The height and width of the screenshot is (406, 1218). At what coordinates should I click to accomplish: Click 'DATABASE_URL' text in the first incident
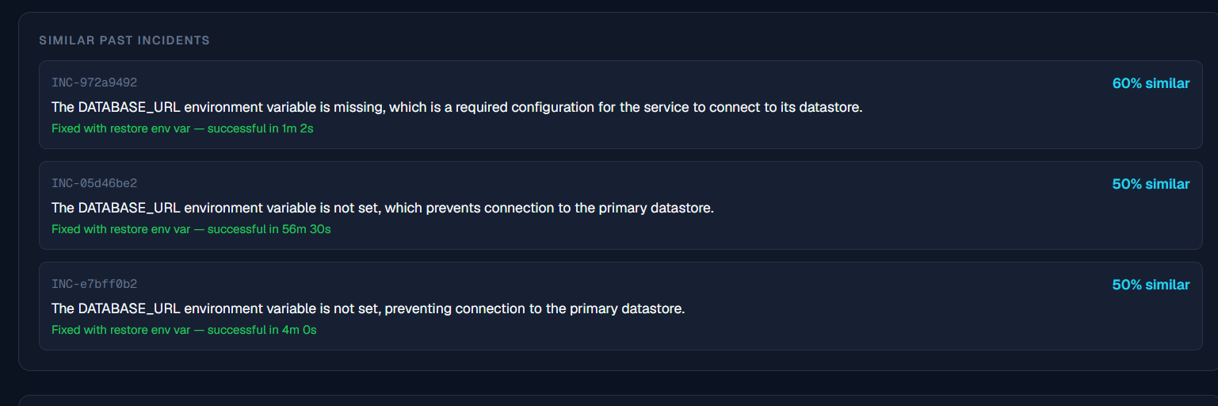[x=129, y=107]
